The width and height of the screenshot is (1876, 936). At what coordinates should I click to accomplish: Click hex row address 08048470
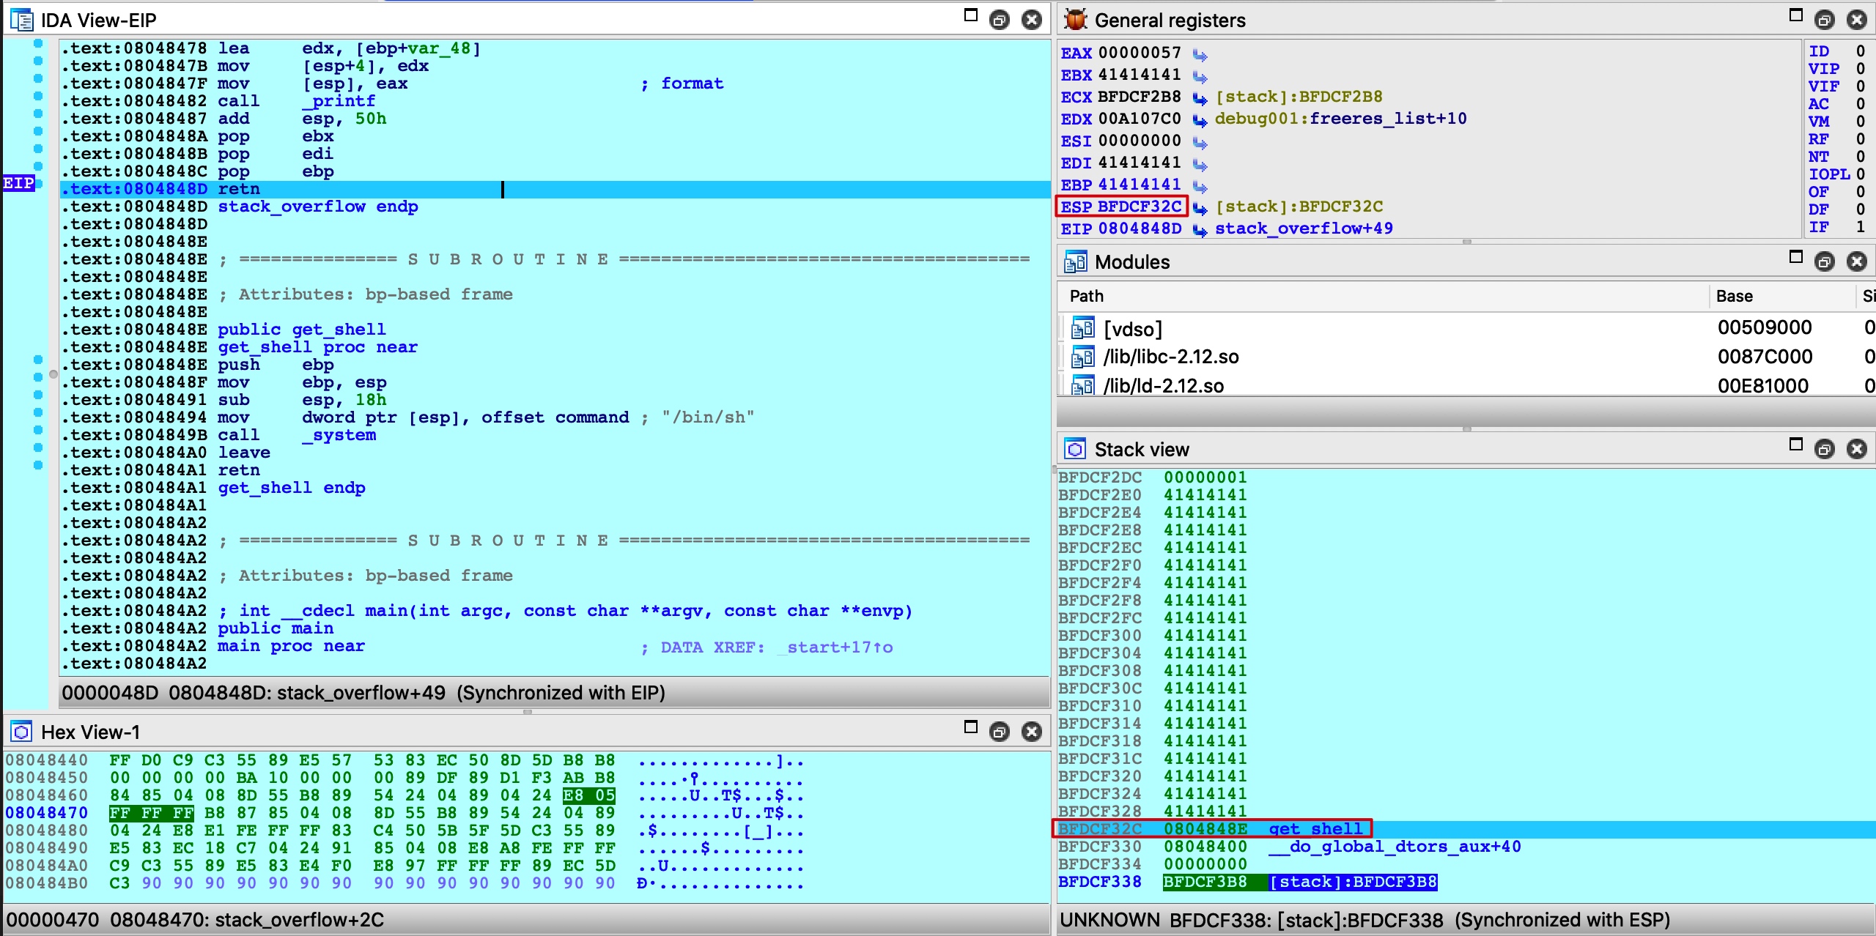pos(46,813)
